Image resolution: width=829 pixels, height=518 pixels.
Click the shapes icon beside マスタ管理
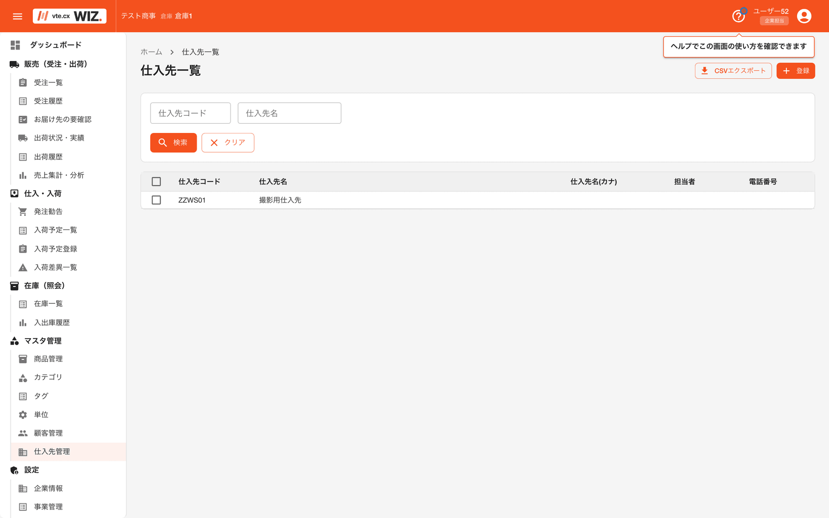click(14, 341)
